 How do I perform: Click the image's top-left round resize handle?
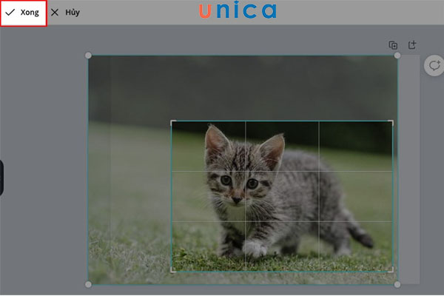pyautogui.click(x=89, y=55)
